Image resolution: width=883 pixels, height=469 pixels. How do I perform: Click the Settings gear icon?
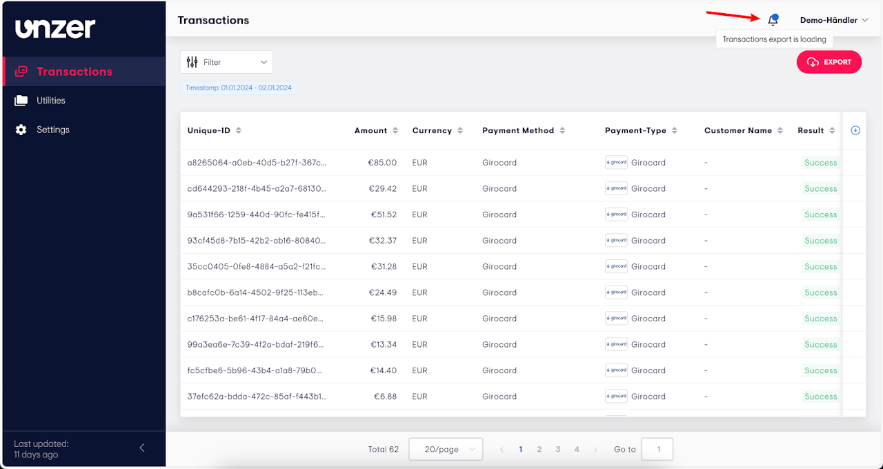tap(21, 130)
